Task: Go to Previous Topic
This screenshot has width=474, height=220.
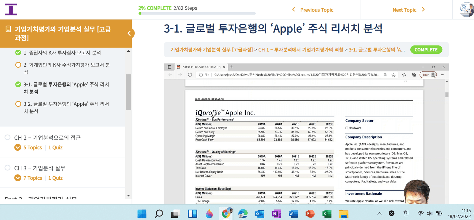Action: (317, 10)
